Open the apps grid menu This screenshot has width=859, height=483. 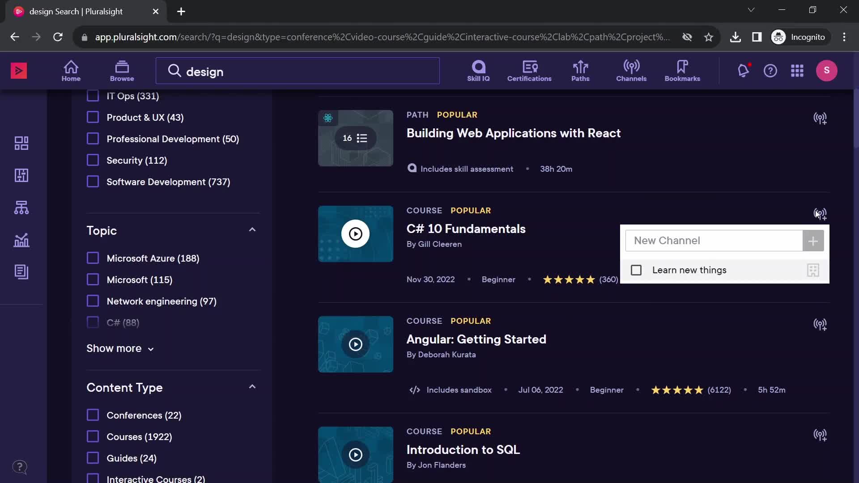797,71
